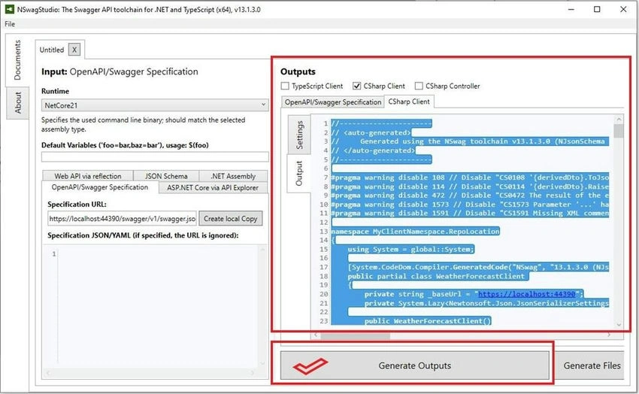Enable the CSharp Controller checkbox
The height and width of the screenshot is (394, 639).
click(x=419, y=86)
